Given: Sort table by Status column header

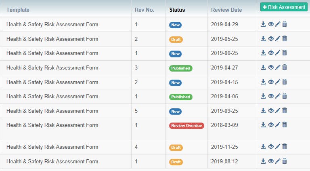Looking at the screenshot, I should (x=177, y=10).
